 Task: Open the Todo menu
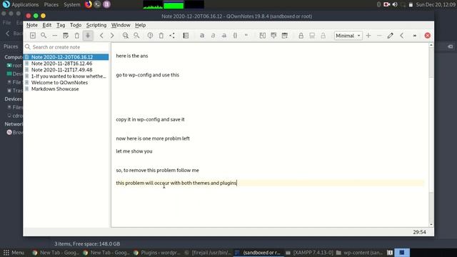tap(76, 25)
